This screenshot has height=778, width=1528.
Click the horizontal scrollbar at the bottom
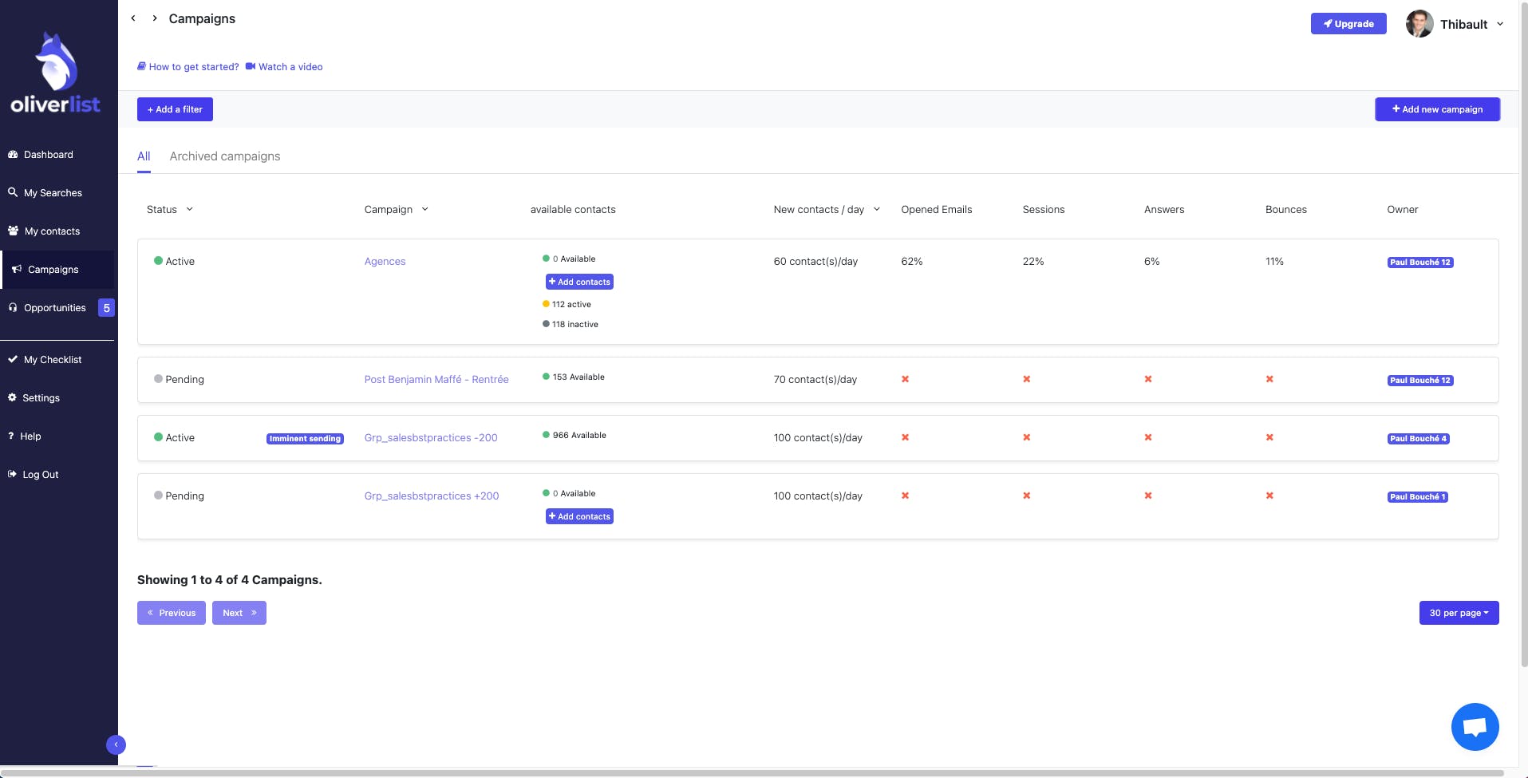[x=750, y=773]
